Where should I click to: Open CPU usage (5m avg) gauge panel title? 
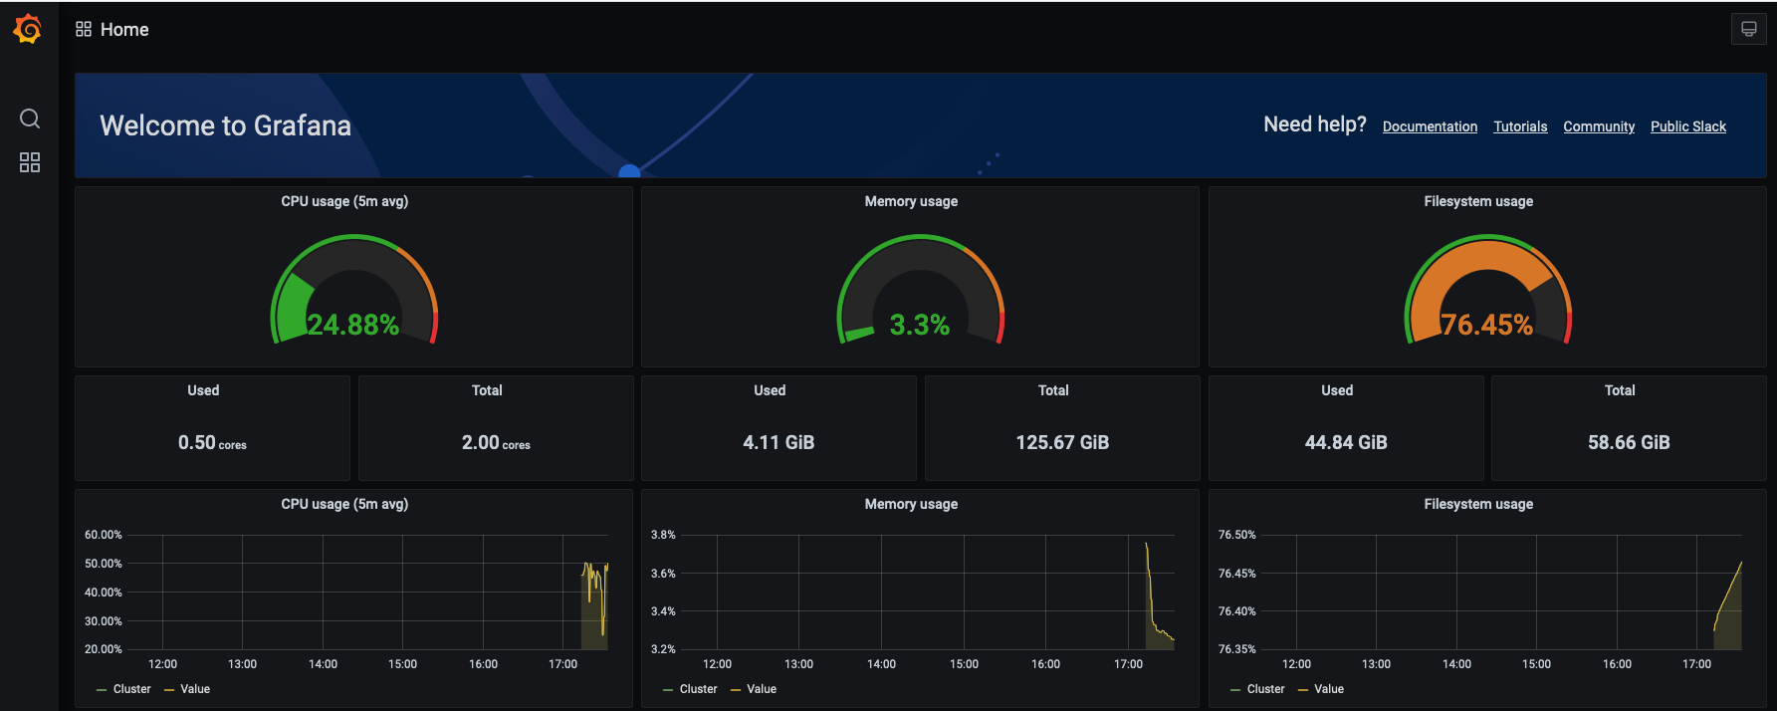tap(344, 201)
